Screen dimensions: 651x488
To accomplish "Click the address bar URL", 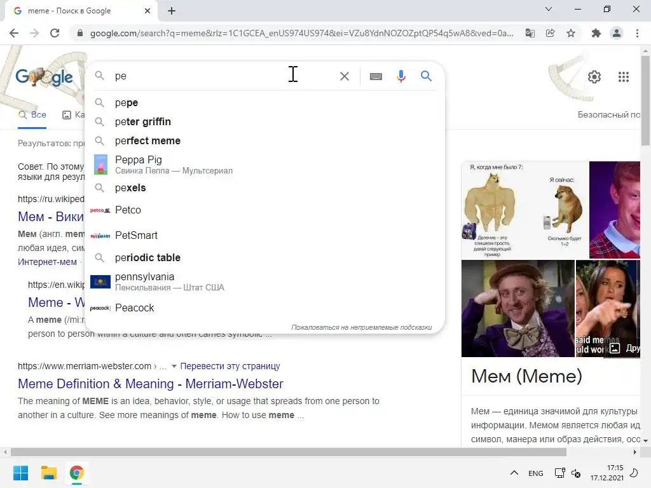I will click(x=302, y=33).
